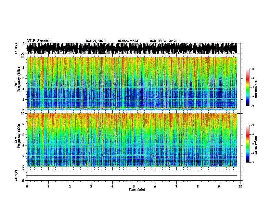Select the "start UT = 20:20:1" header text
This screenshot has height=209, width=271.
(x=165, y=41)
